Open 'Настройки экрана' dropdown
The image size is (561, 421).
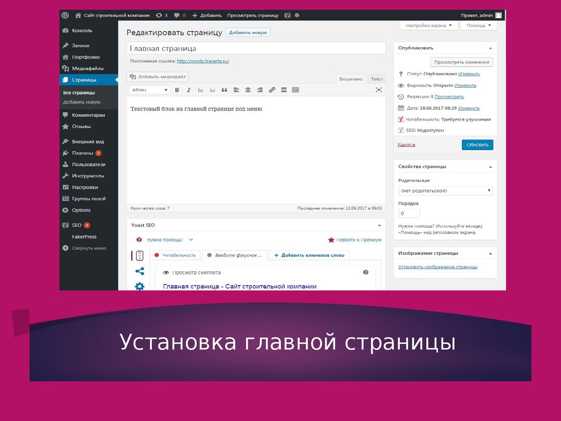pos(428,25)
